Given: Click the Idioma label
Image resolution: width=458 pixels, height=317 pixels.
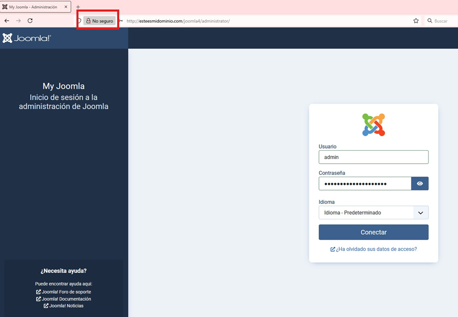Looking at the screenshot, I should [327, 202].
